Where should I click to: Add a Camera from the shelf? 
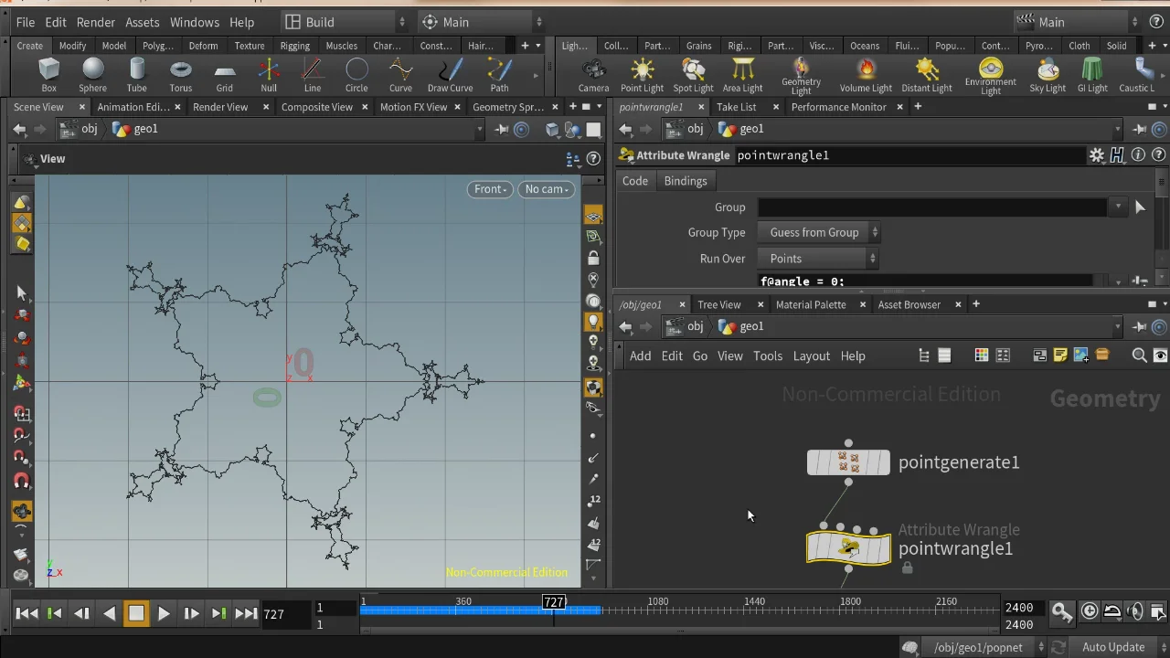click(593, 75)
